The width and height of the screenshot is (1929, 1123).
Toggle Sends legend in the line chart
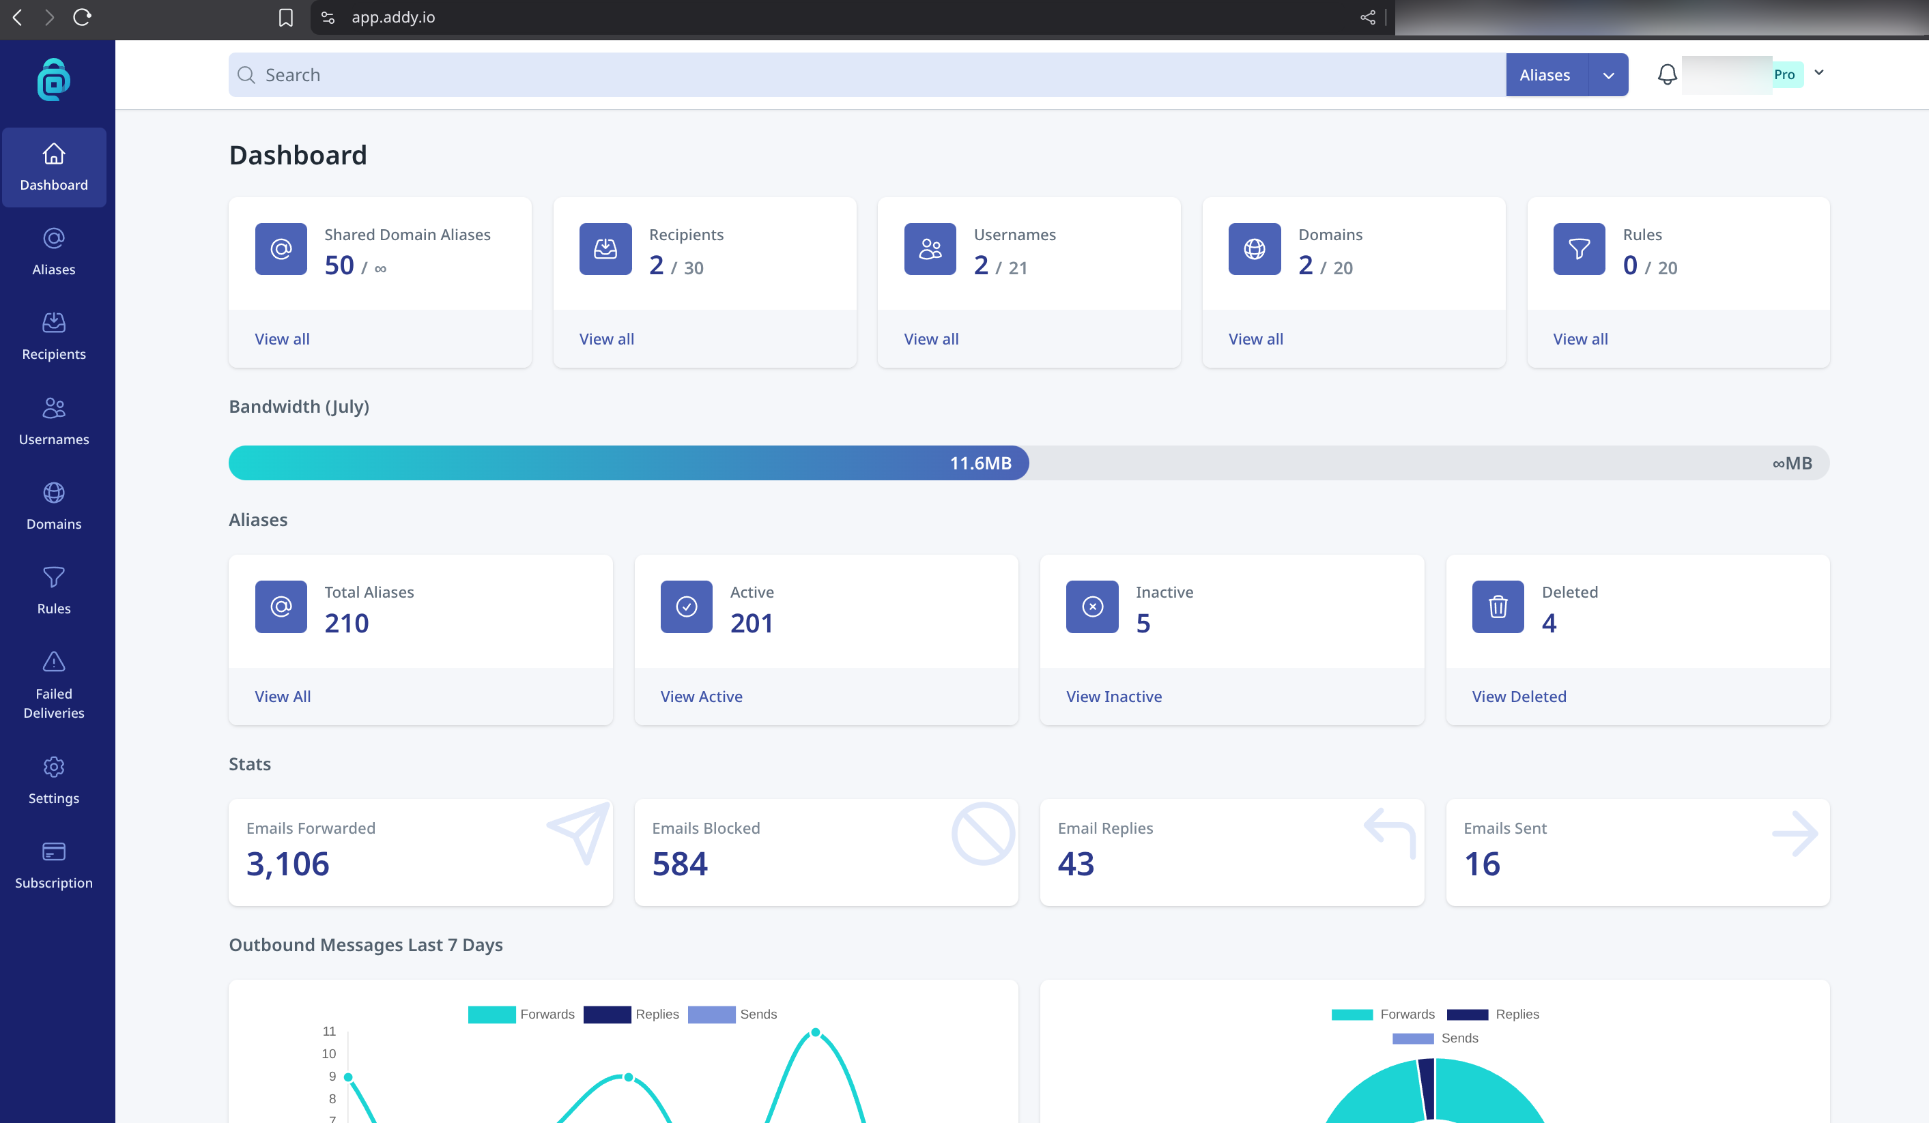pos(732,1014)
